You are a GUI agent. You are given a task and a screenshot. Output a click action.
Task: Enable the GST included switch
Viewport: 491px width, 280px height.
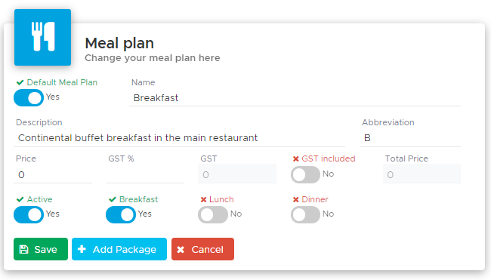(x=306, y=174)
